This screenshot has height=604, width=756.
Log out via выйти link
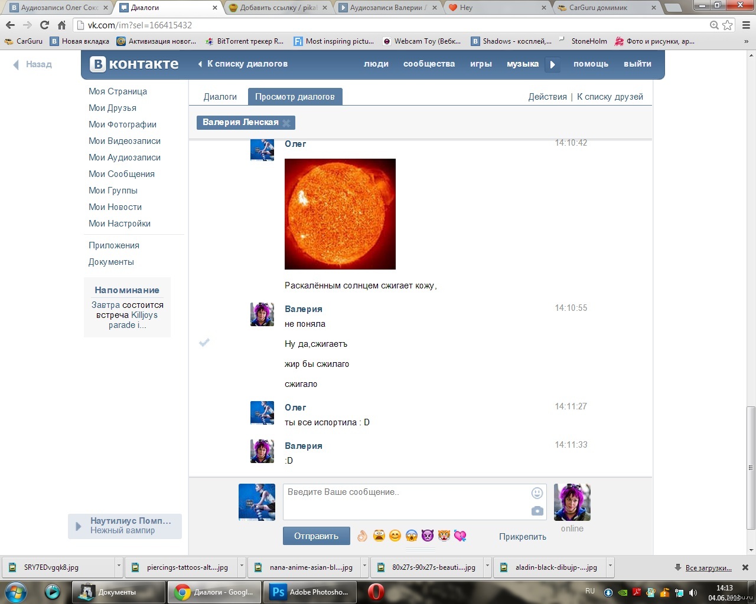[x=637, y=64]
